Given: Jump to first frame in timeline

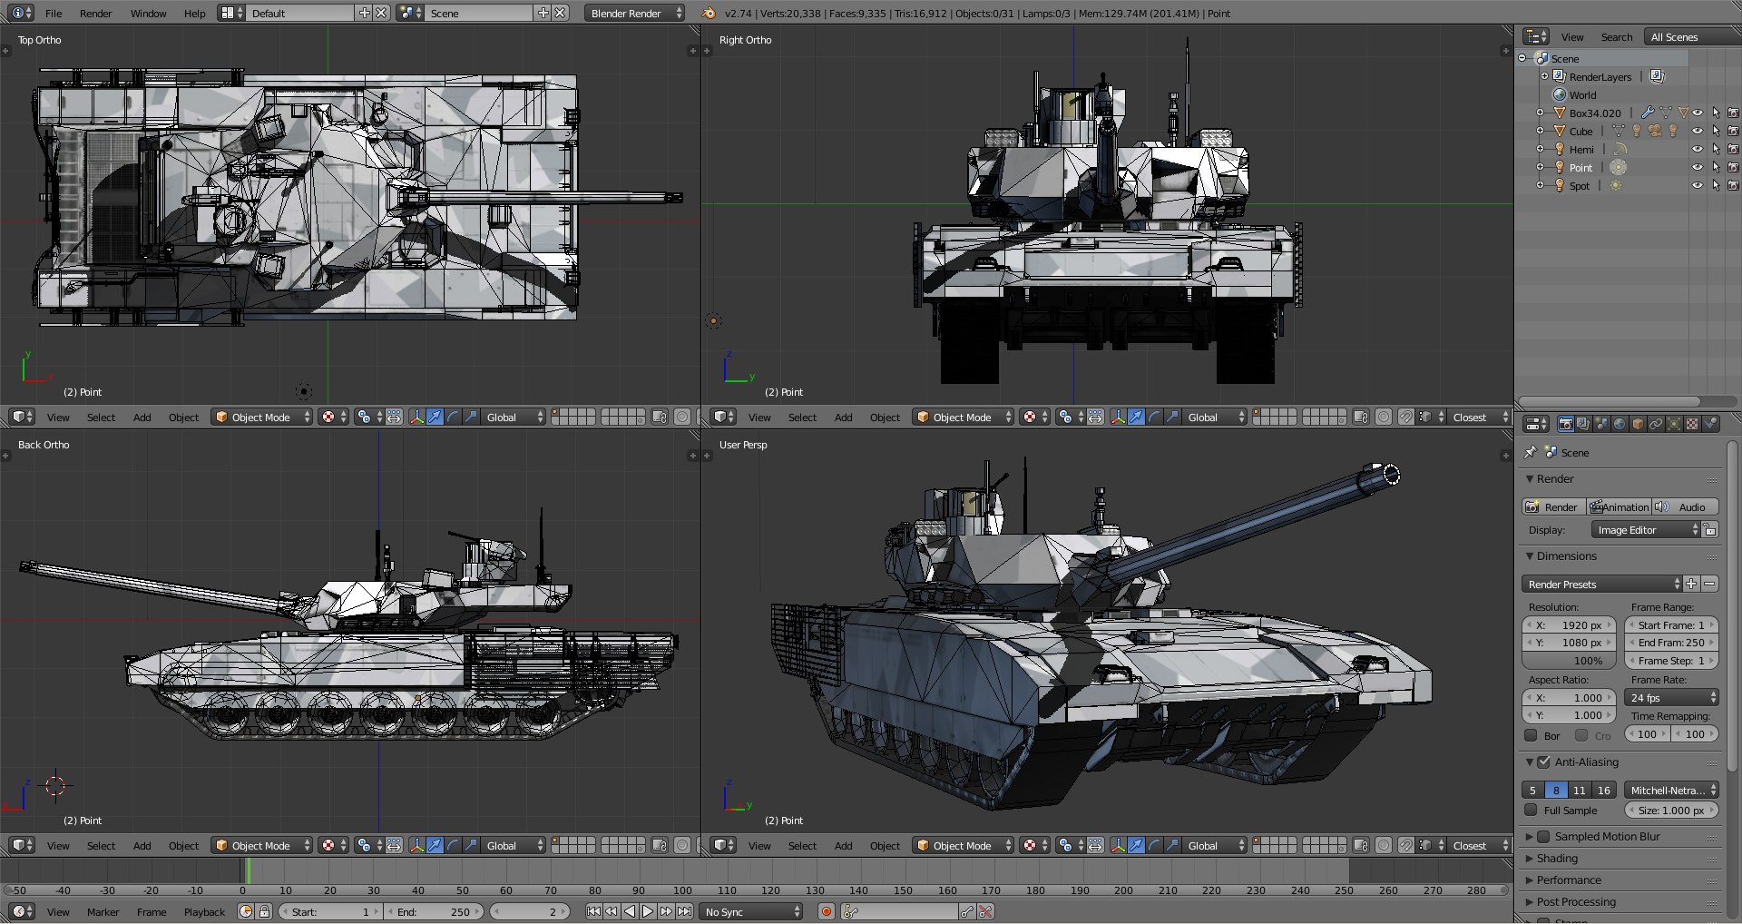Looking at the screenshot, I should pyautogui.click(x=593, y=911).
